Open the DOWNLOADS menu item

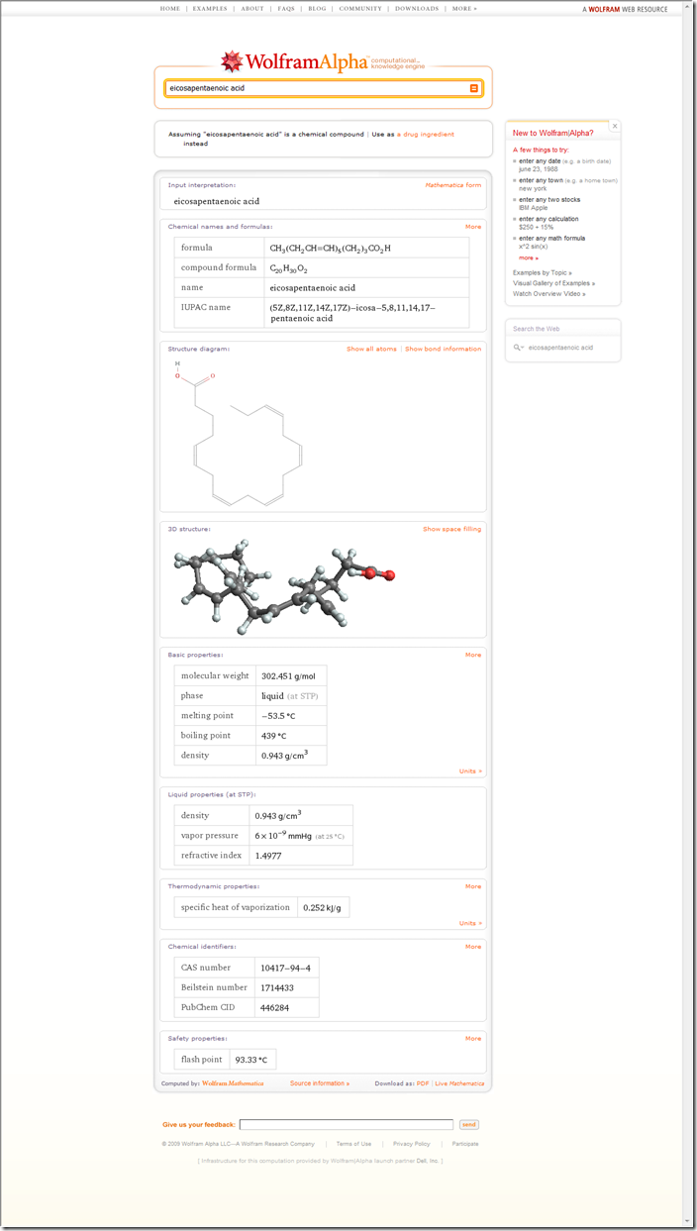417,8
